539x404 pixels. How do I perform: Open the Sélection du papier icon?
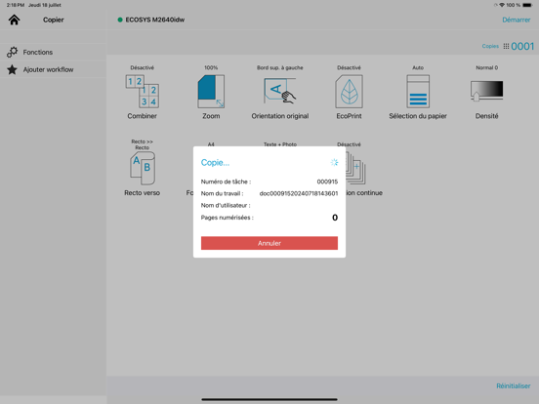[418, 92]
